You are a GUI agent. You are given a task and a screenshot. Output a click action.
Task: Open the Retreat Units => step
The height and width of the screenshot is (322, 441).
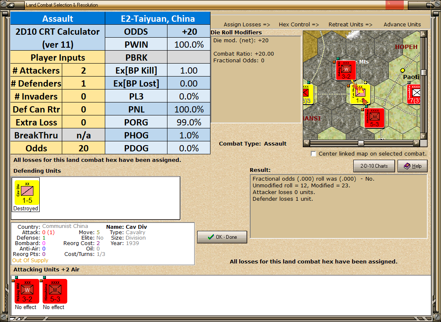coord(350,25)
